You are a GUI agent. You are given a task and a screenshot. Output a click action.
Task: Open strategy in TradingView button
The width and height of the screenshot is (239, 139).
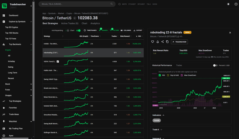(x=180, y=42)
